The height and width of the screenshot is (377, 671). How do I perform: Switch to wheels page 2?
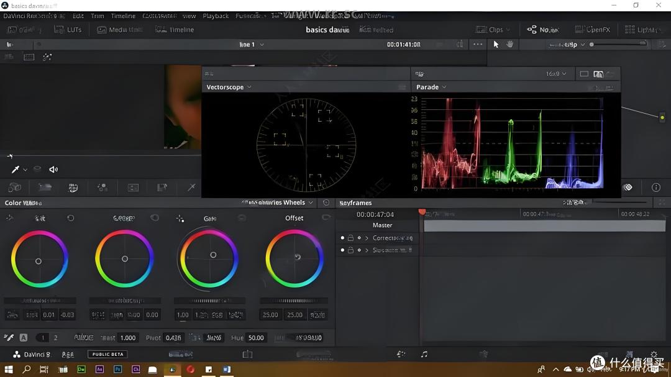pos(55,338)
